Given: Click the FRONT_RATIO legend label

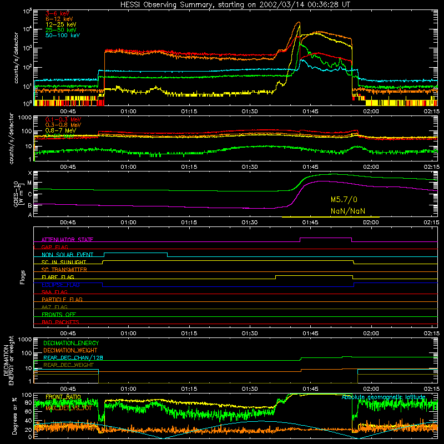Looking at the screenshot, I should [x=63, y=397].
